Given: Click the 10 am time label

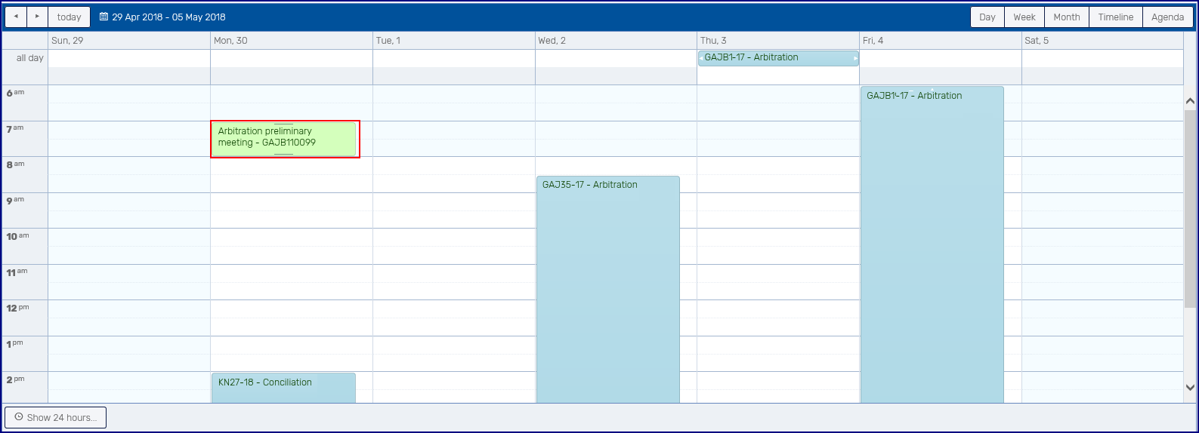Looking at the screenshot, I should click(x=17, y=236).
